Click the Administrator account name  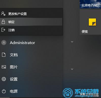(x=22, y=43)
